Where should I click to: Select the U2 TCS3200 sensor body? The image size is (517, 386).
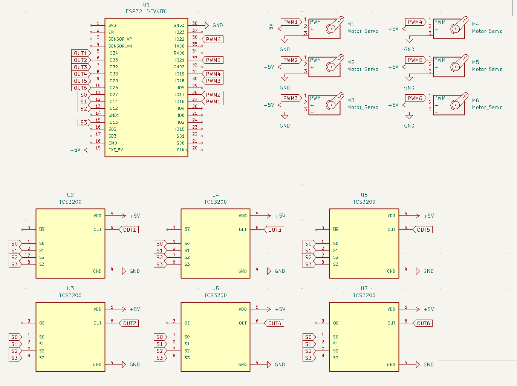pos(70,243)
